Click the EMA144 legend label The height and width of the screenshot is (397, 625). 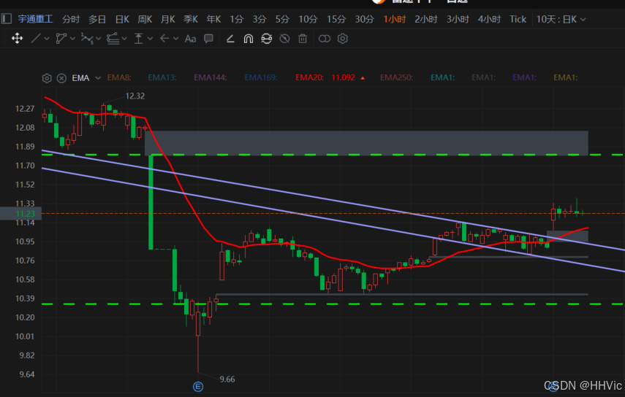pos(210,77)
